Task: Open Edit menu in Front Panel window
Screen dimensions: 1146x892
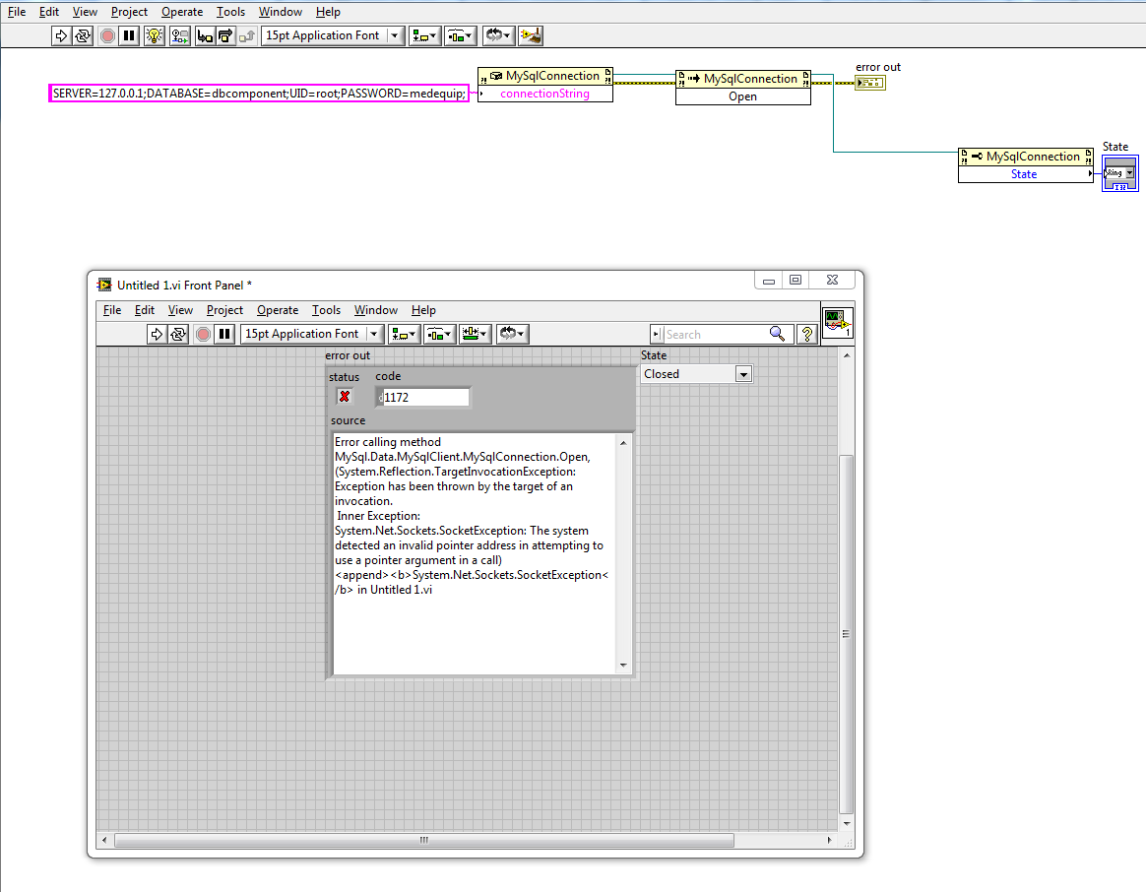Action: (144, 310)
